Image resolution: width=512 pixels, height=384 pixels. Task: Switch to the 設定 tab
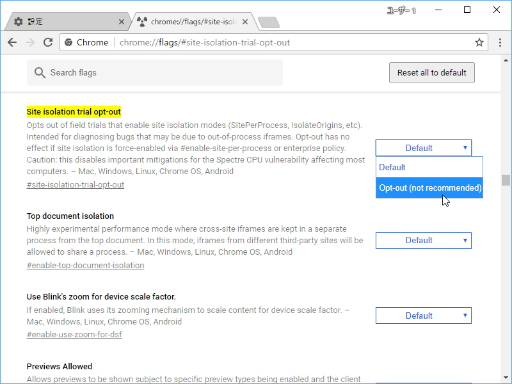pyautogui.click(x=64, y=21)
